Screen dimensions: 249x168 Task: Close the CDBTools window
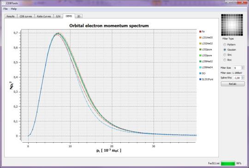coord(243,2)
